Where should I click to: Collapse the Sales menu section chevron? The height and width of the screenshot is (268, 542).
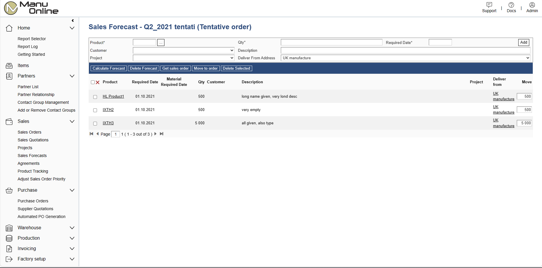[72, 121]
